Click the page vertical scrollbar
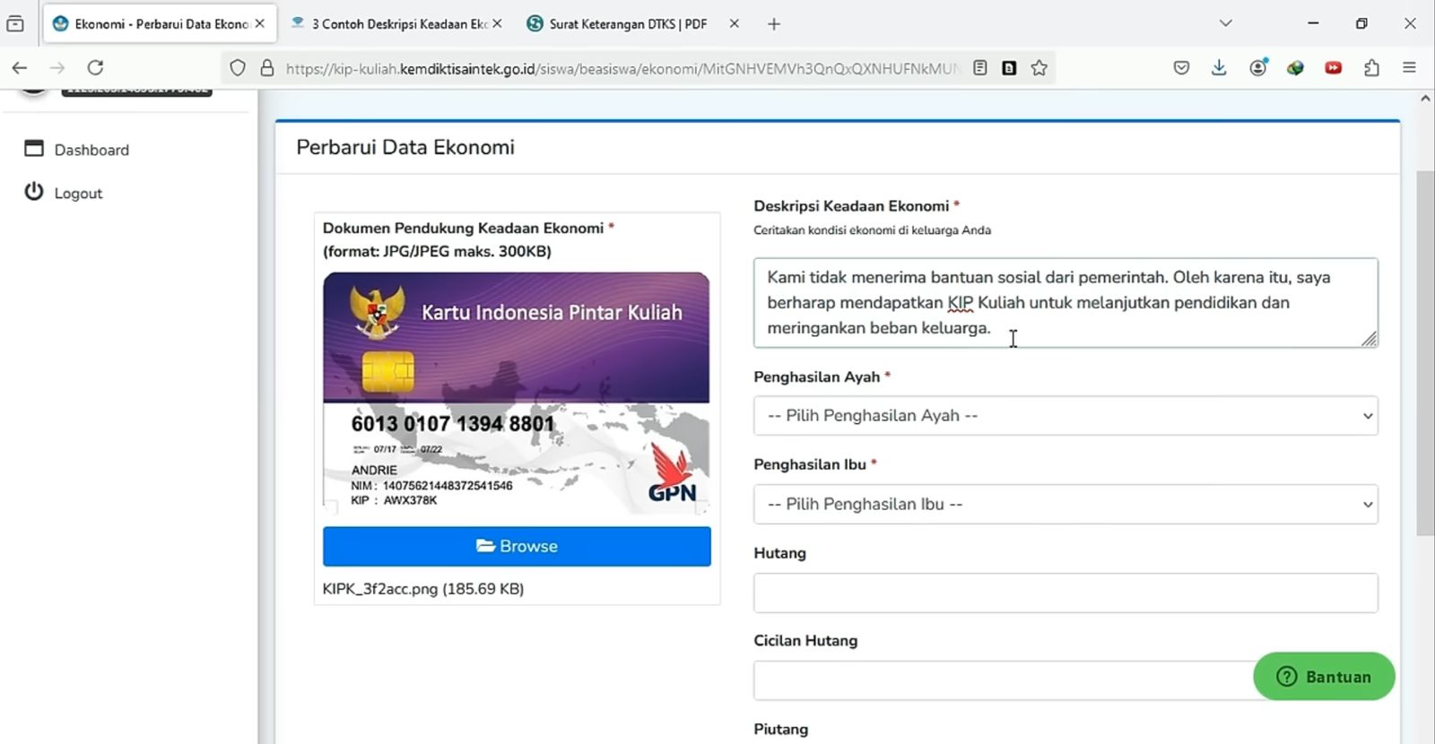 pyautogui.click(x=1425, y=353)
